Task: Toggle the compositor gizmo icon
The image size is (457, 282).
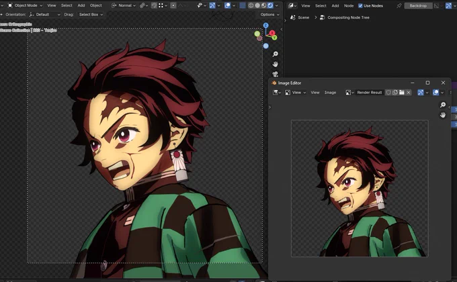Action: (x=448, y=5)
